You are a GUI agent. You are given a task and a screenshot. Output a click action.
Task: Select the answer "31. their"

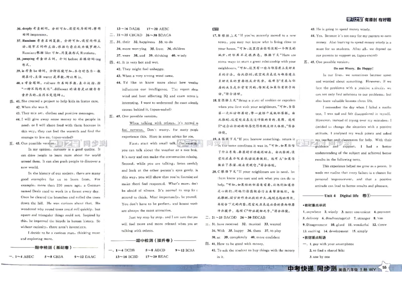(123, 42)
